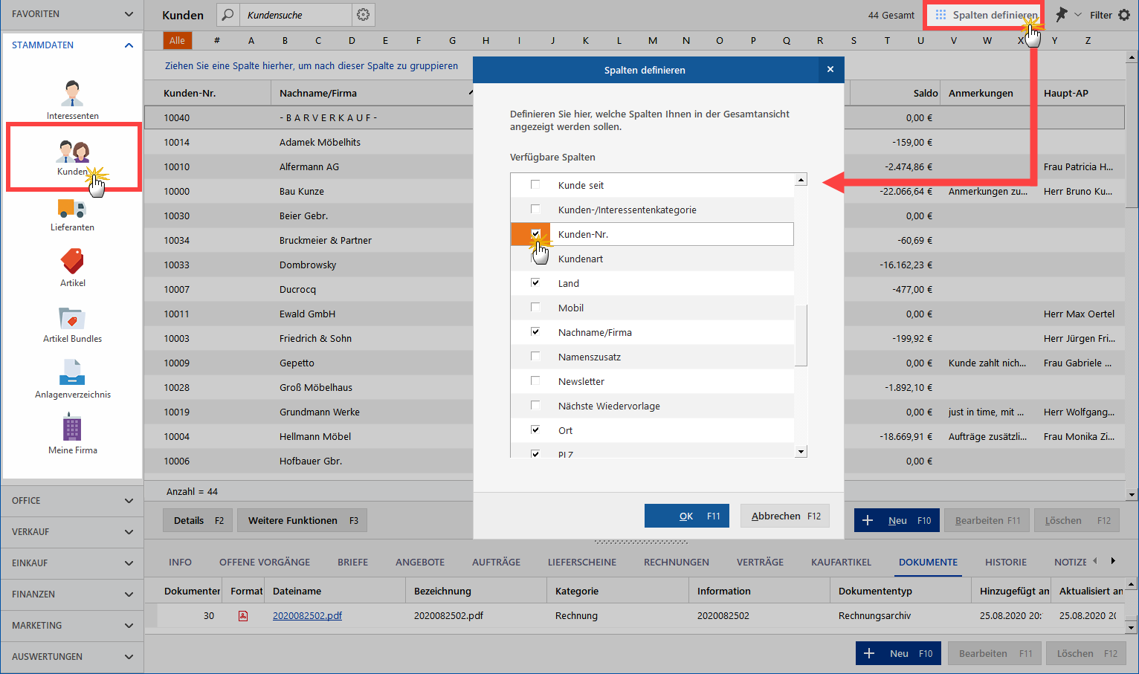Select the Kundenart column entry
This screenshot has width=1139, height=674.
coord(652,259)
